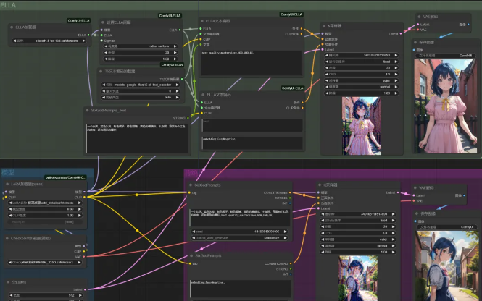Click right arrow of add_detail.safetensors LoRA field

point(80,203)
